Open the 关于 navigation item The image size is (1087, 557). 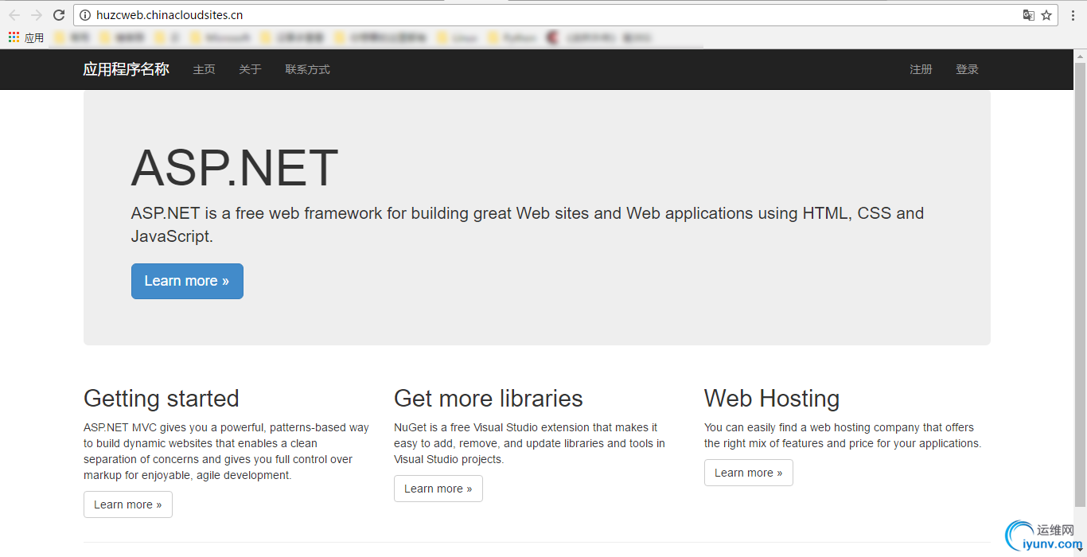point(250,69)
